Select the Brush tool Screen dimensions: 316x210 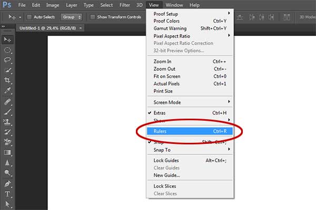coord(7,112)
